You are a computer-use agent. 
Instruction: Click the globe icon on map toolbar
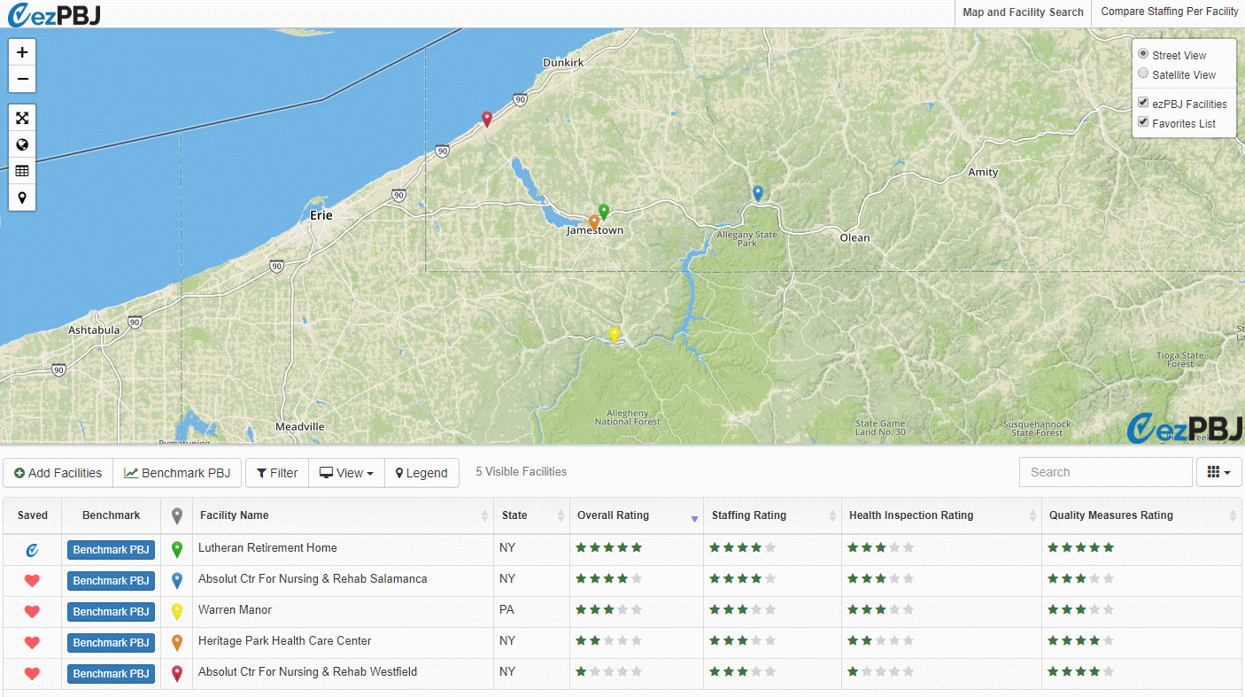pyautogui.click(x=22, y=144)
